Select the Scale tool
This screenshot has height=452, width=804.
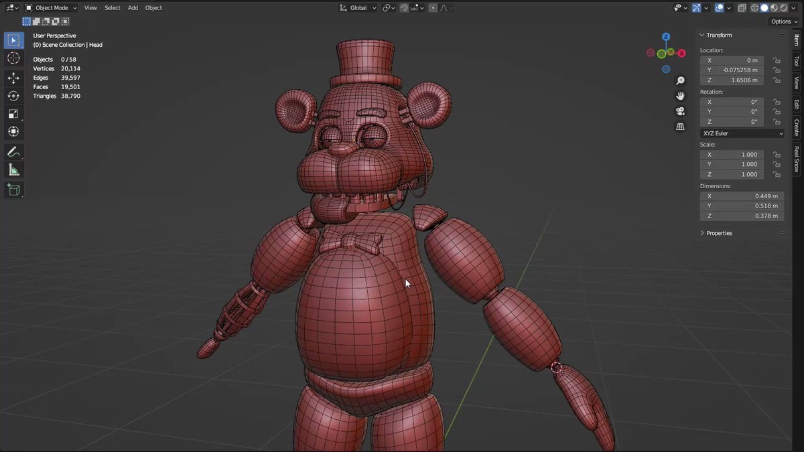[x=13, y=114]
